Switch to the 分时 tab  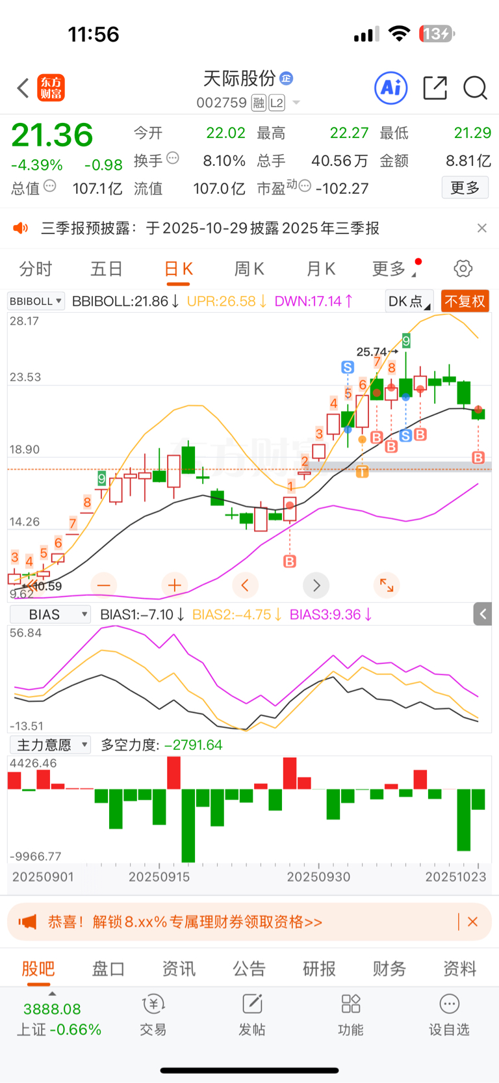coord(36,269)
